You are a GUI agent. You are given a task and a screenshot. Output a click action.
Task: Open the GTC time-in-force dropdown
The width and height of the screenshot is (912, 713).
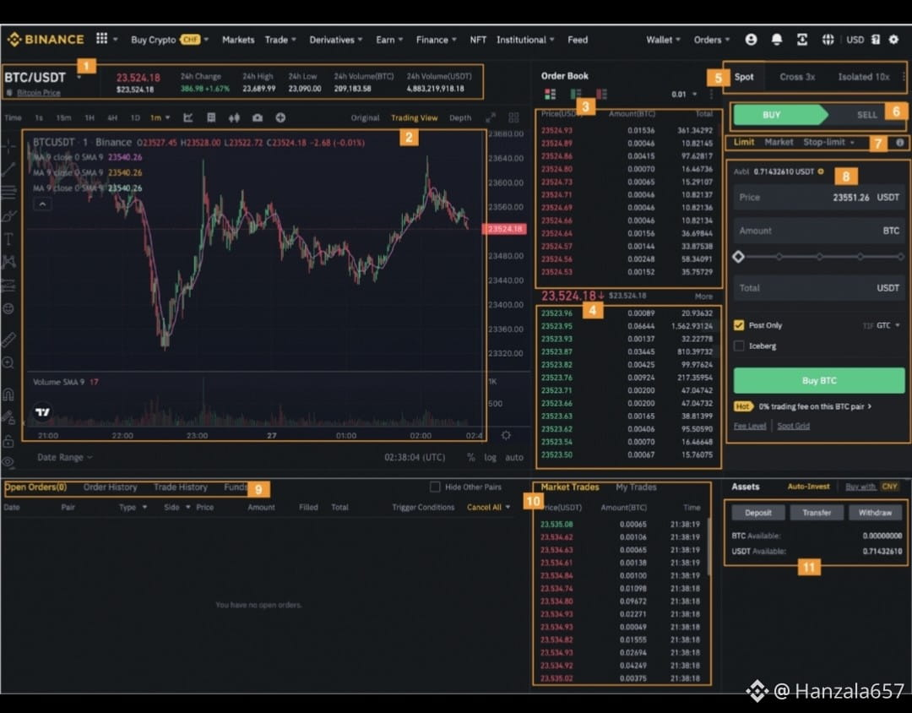point(888,325)
